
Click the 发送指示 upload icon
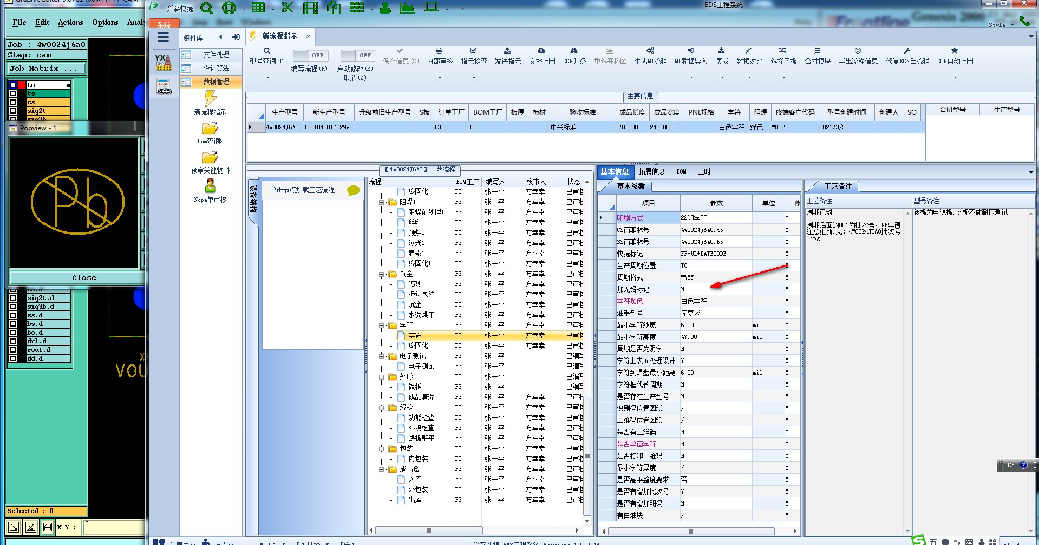click(507, 50)
